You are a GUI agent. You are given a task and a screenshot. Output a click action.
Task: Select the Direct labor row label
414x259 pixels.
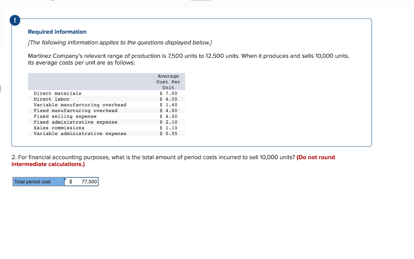tap(51, 99)
